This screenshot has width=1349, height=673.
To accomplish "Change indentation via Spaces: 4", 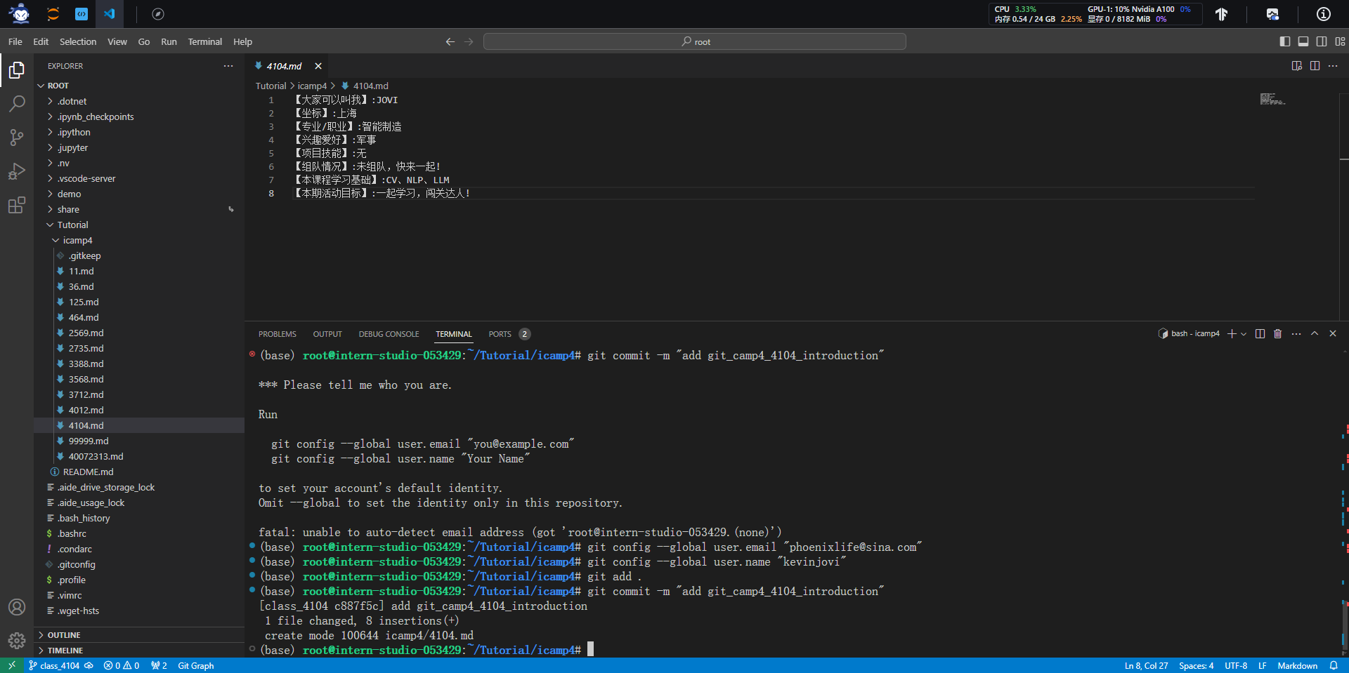I will tap(1196, 666).
